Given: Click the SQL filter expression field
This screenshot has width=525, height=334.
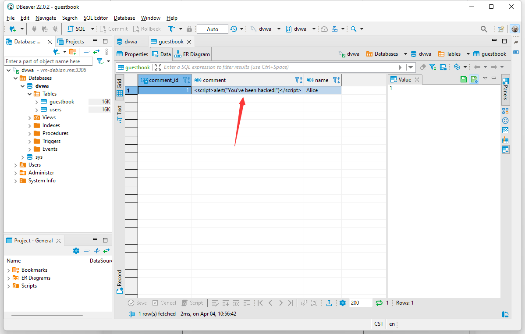Looking at the screenshot, I should point(280,67).
